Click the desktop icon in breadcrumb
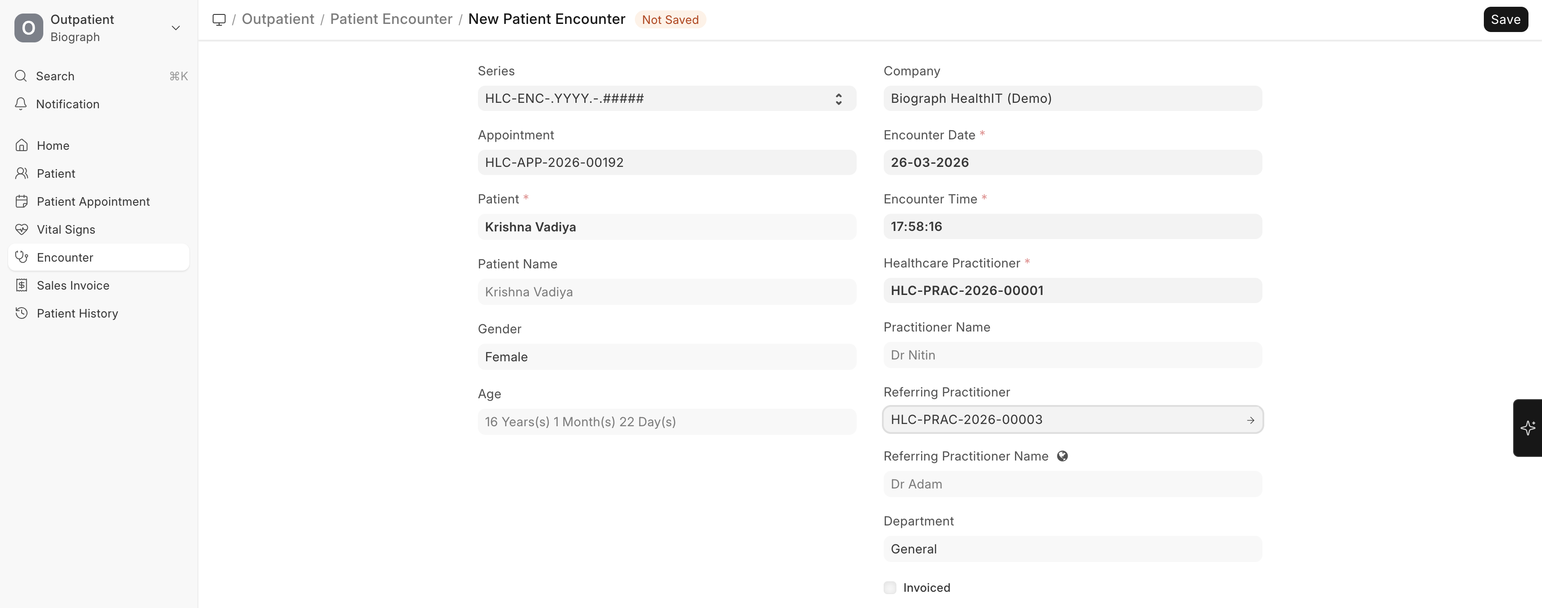 click(x=219, y=19)
